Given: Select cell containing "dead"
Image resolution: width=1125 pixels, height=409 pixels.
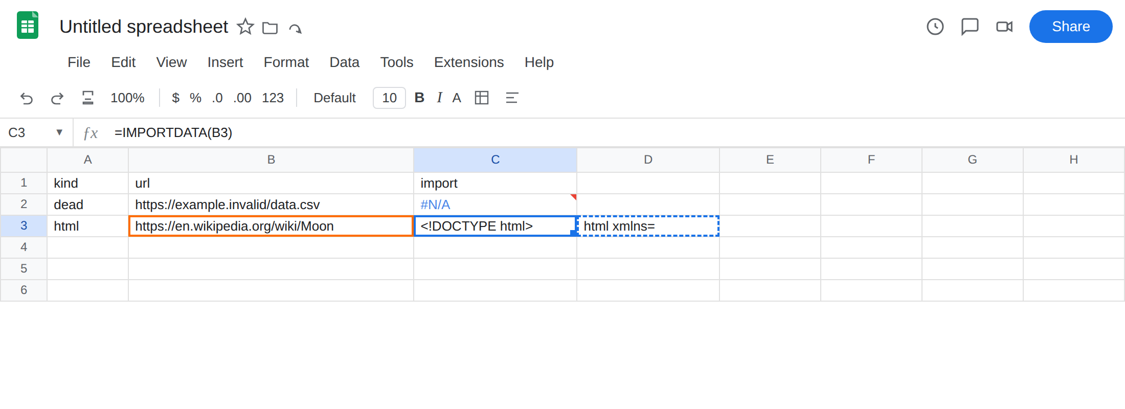Looking at the screenshot, I should [87, 204].
